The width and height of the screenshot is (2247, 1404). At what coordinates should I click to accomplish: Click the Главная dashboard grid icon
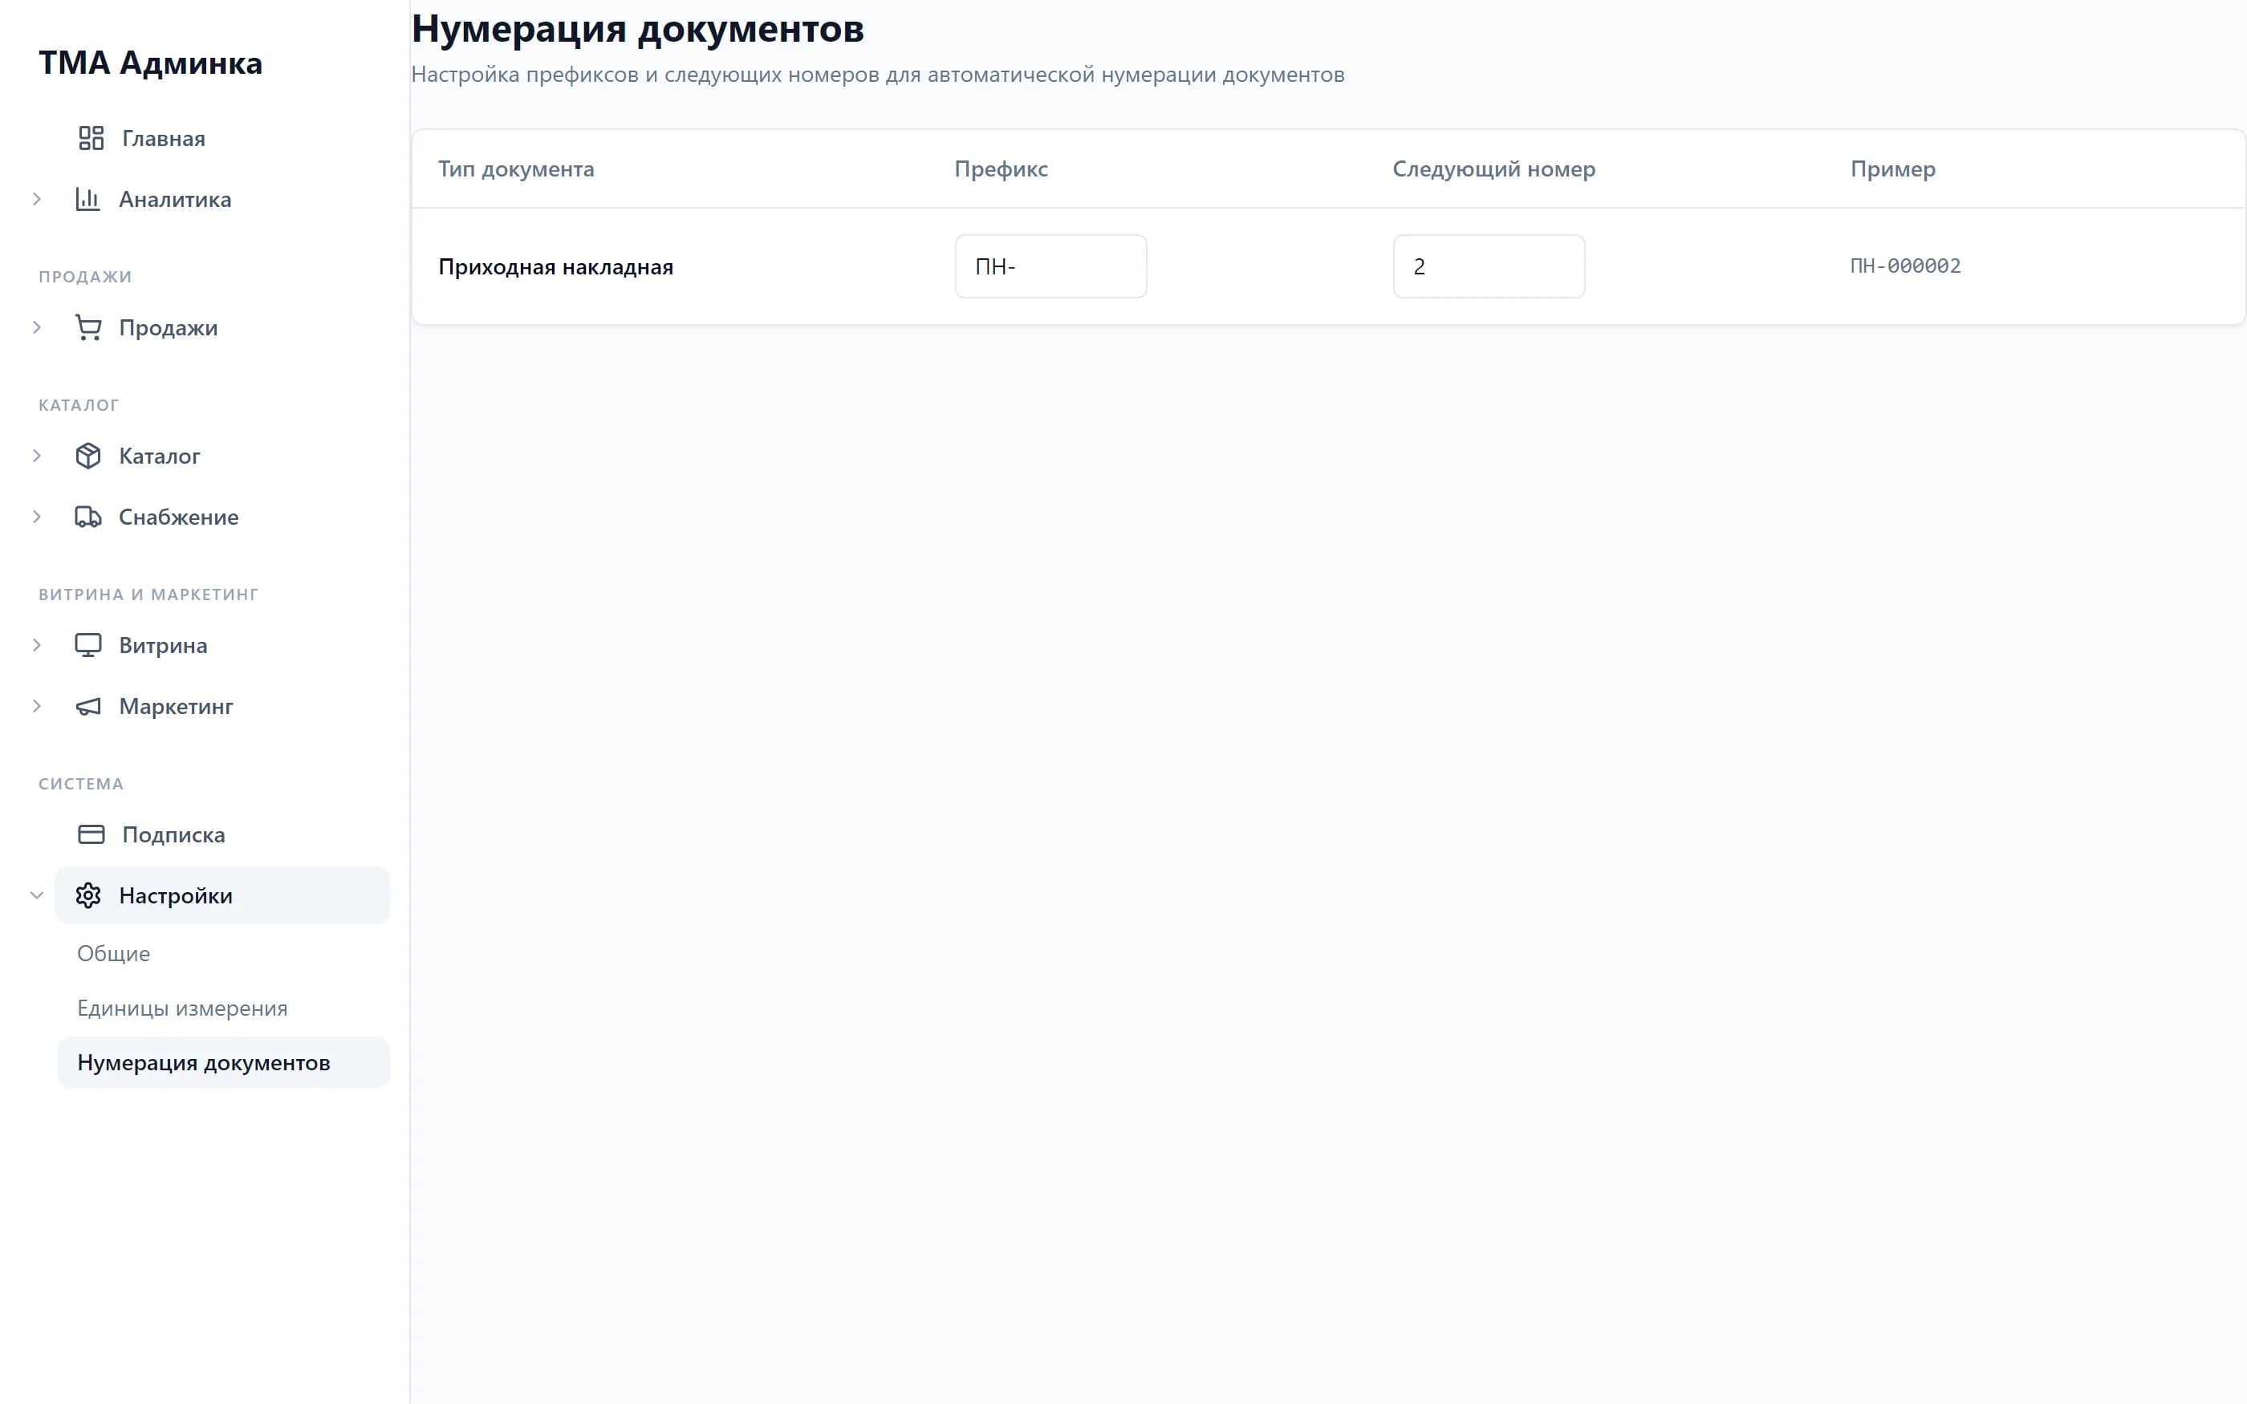[x=91, y=138]
